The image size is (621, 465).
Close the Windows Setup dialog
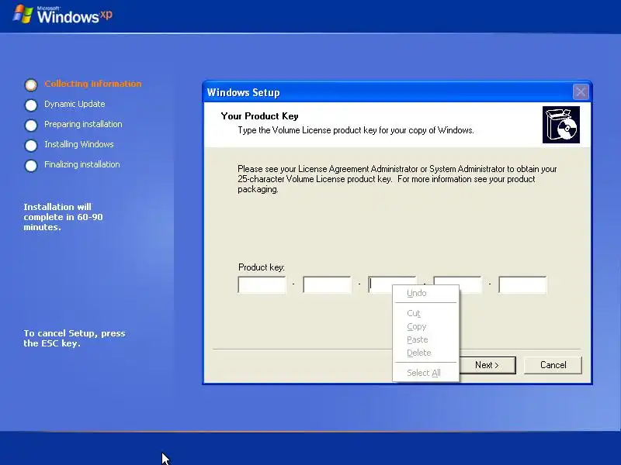(x=581, y=92)
